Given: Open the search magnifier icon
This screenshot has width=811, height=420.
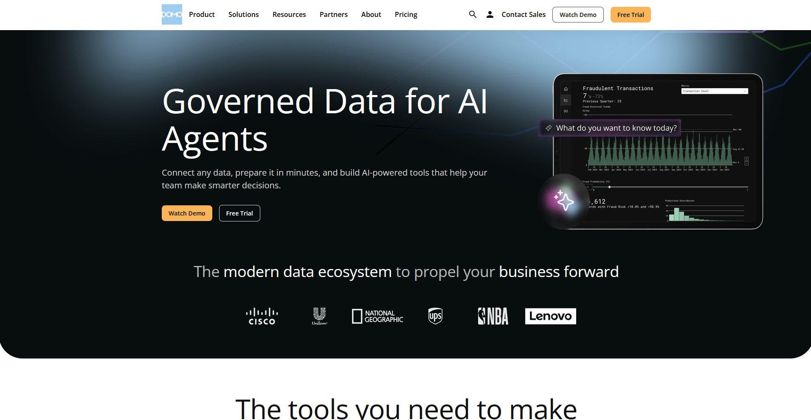Looking at the screenshot, I should (x=473, y=14).
